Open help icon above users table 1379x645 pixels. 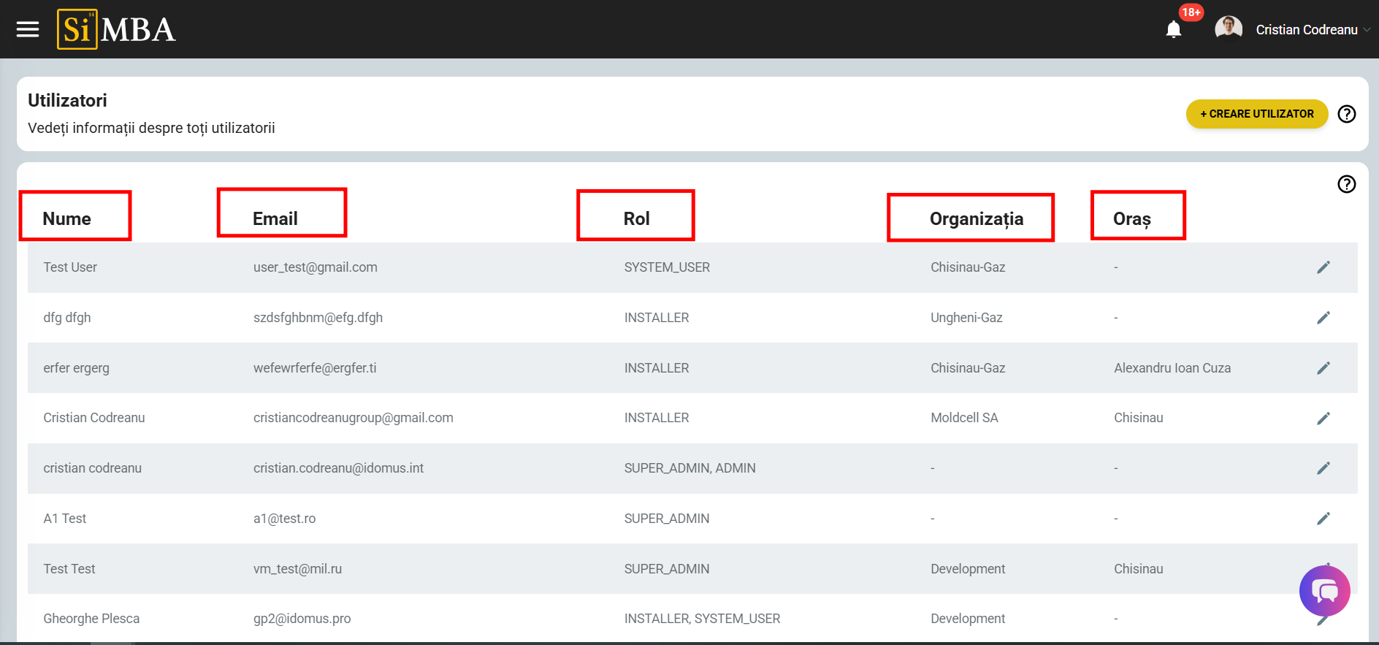coord(1346,184)
